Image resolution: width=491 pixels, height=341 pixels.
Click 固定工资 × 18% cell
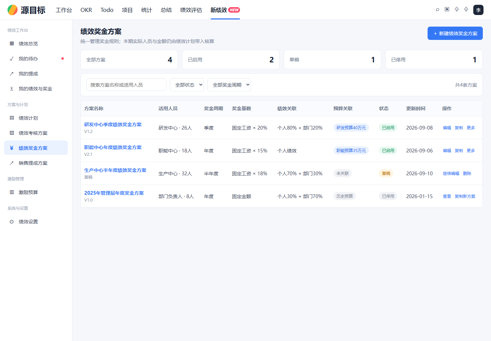(x=250, y=174)
